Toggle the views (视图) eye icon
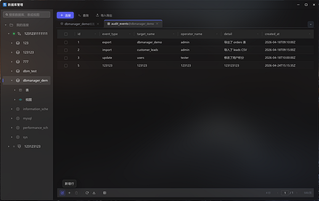Screen dimensions: 319x201 [20, 99]
